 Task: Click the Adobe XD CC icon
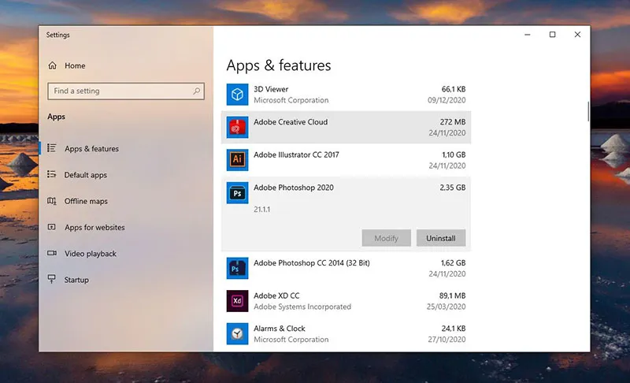pyautogui.click(x=237, y=301)
